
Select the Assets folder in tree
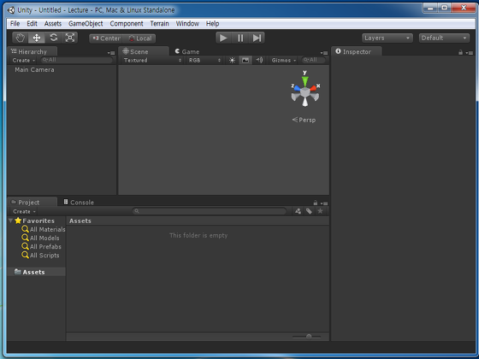(36, 272)
